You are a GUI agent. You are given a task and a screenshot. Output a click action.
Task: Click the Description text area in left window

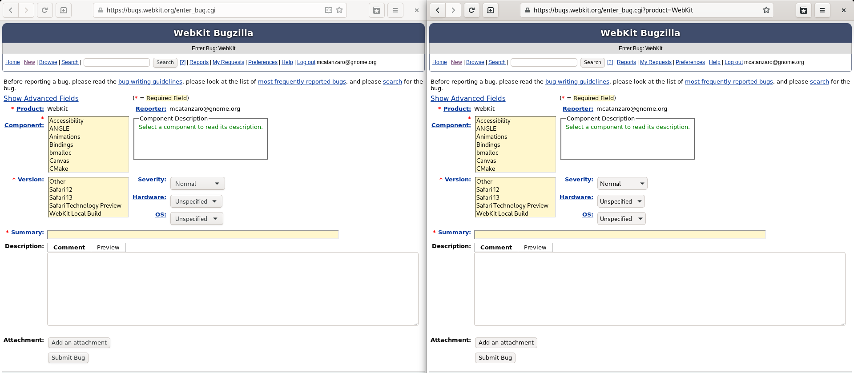[233, 289]
